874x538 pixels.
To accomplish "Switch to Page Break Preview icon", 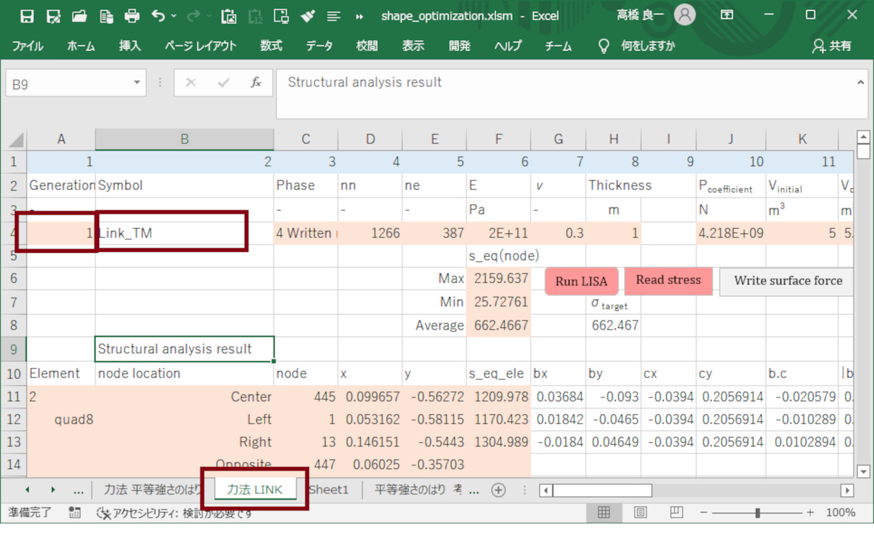I will coord(676,512).
